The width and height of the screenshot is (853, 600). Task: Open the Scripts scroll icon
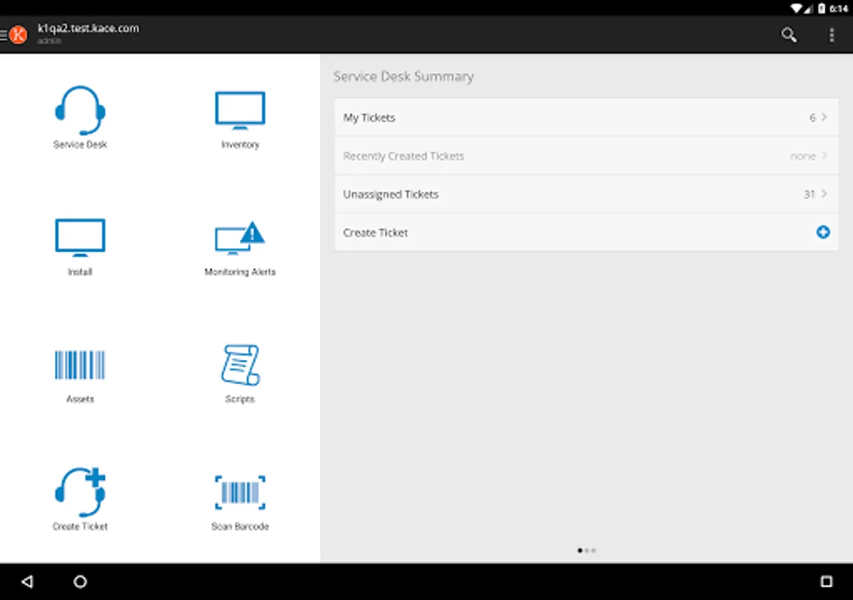[x=240, y=365]
